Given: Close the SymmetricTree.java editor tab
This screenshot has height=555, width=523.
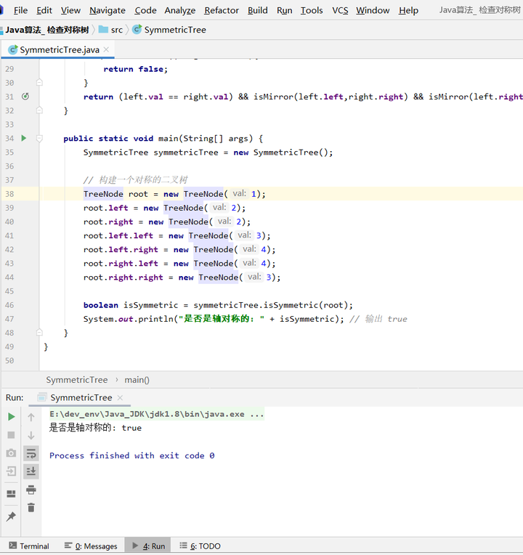Looking at the screenshot, I should click(x=107, y=50).
